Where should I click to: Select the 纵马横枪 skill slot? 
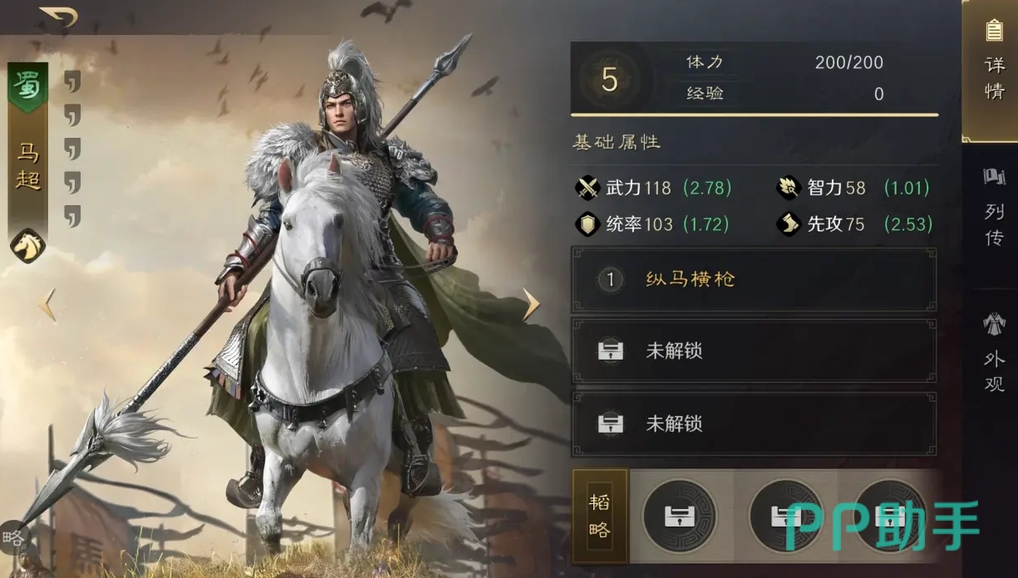(x=754, y=280)
